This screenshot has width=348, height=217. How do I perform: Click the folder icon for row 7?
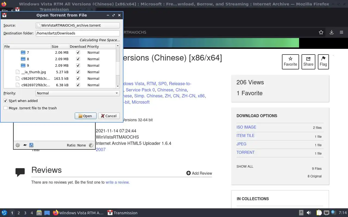(x=23, y=52)
